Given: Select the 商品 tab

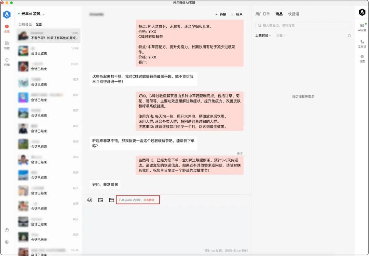Looking at the screenshot, I should tap(279, 14).
